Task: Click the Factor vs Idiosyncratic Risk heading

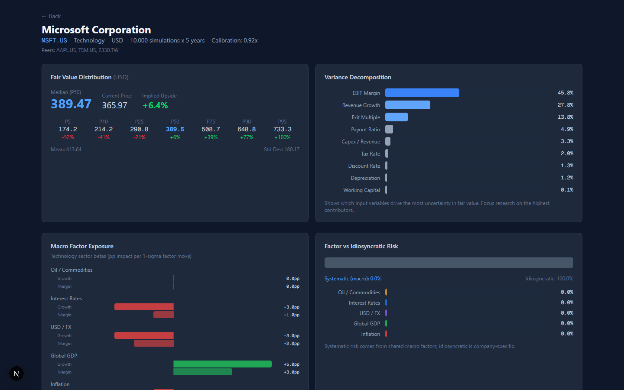Action: click(361, 246)
